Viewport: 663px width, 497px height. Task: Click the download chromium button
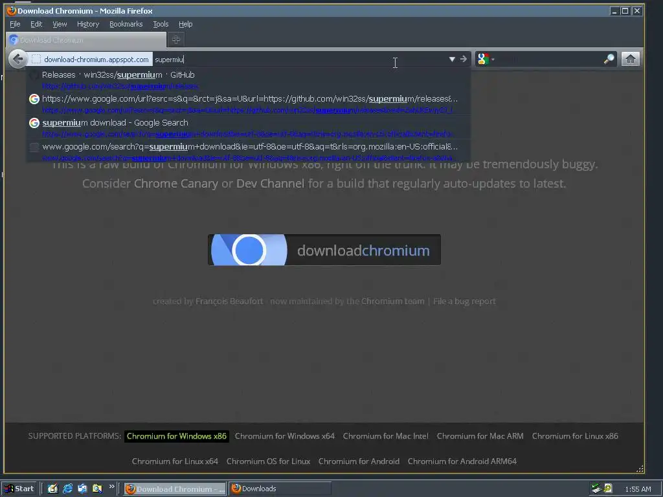(x=324, y=250)
